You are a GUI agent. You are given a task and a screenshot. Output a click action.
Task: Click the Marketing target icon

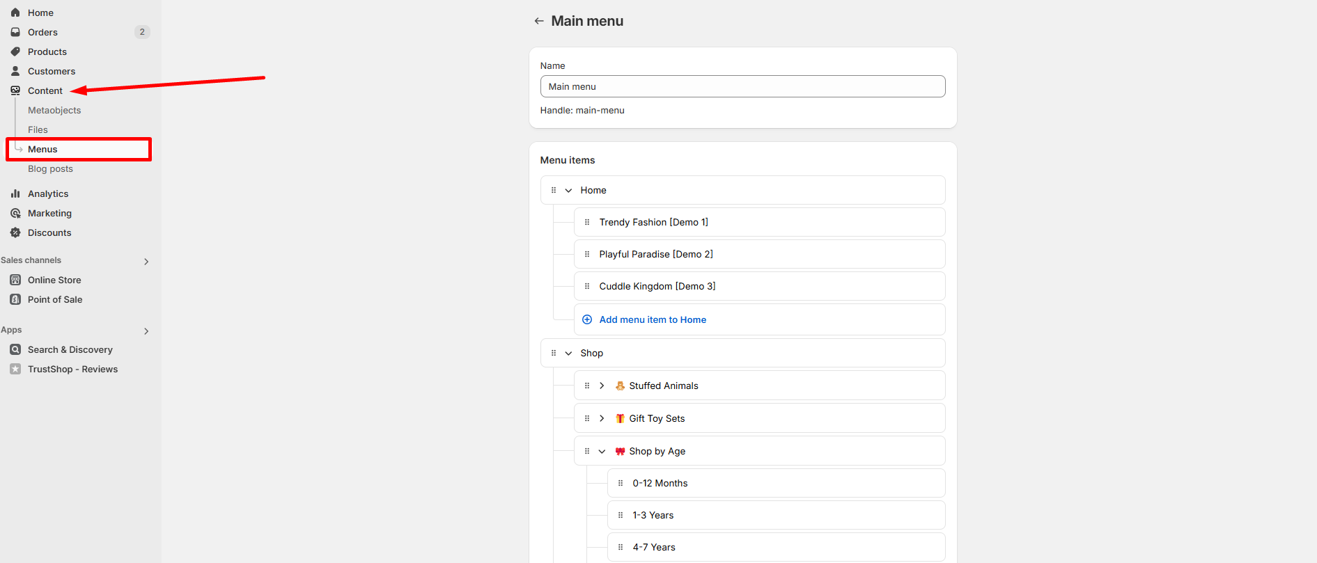coord(15,213)
